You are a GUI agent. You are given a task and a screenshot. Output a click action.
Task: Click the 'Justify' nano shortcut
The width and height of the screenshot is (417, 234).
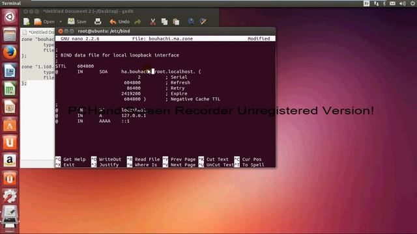109,165
